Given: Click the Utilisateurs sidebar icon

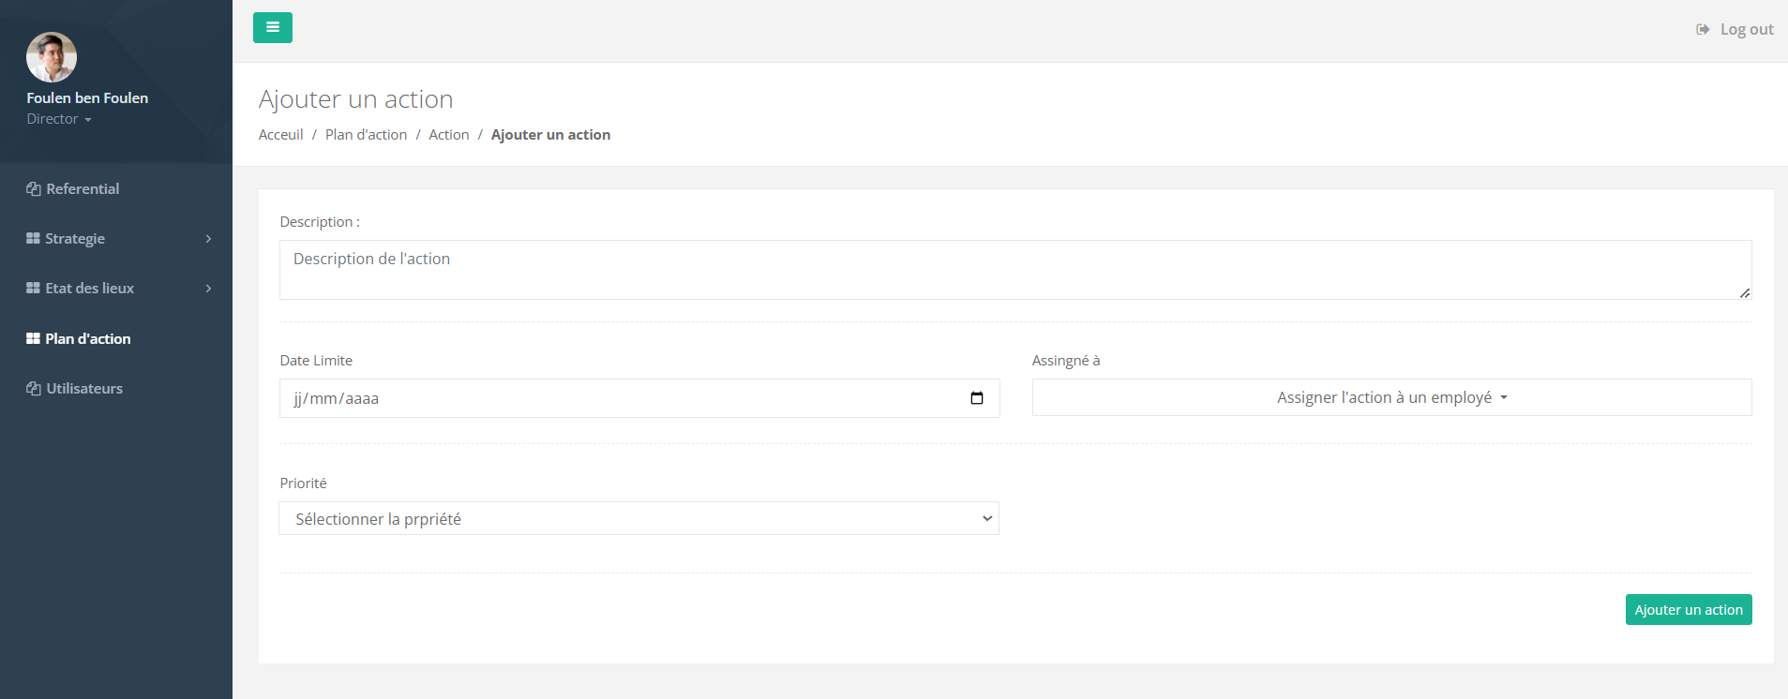Looking at the screenshot, I should point(34,389).
